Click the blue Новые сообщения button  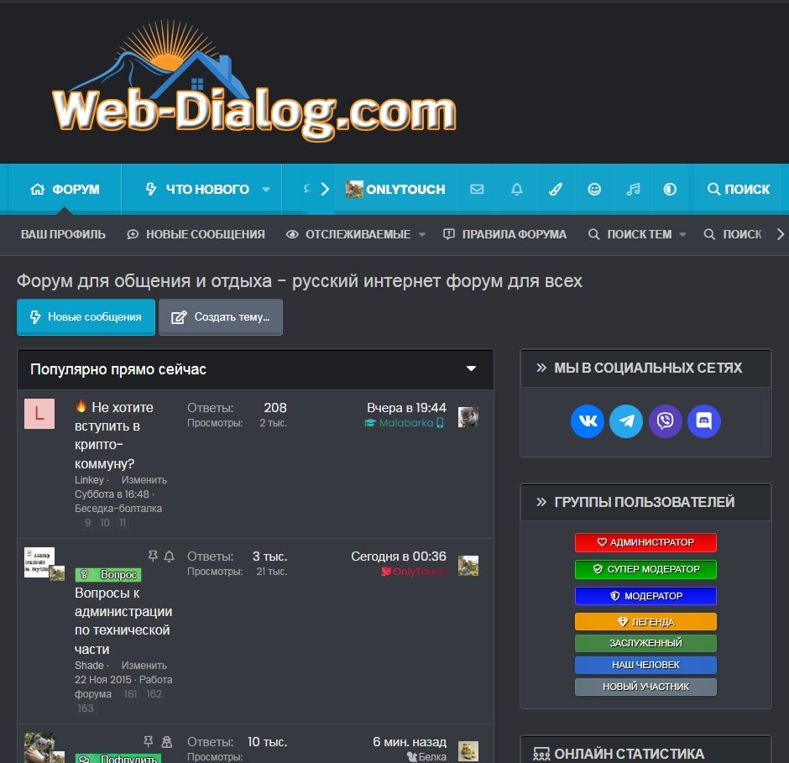tap(86, 317)
